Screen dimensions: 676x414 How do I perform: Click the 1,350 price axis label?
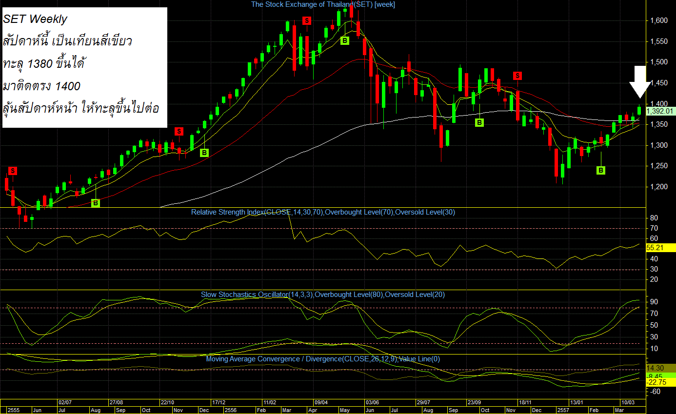(x=658, y=124)
